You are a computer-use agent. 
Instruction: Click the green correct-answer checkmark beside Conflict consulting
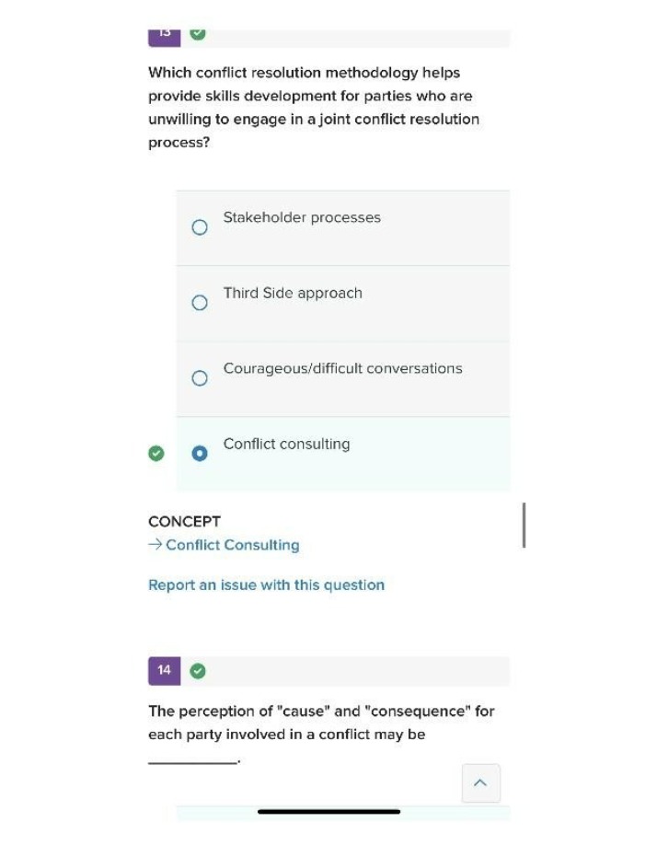click(156, 453)
